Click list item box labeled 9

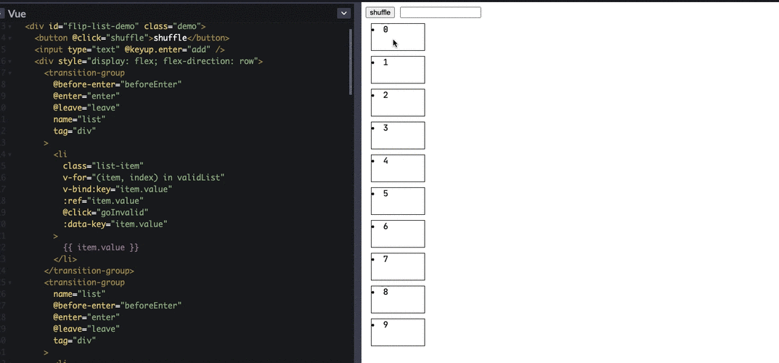coord(398,333)
